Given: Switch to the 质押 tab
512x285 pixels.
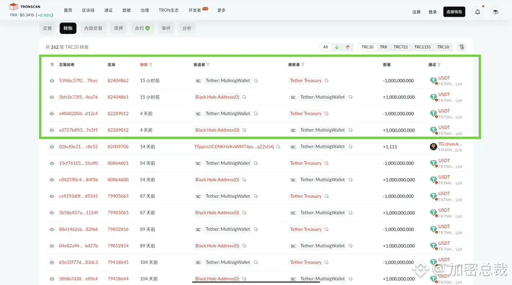Looking at the screenshot, I should point(118,28).
